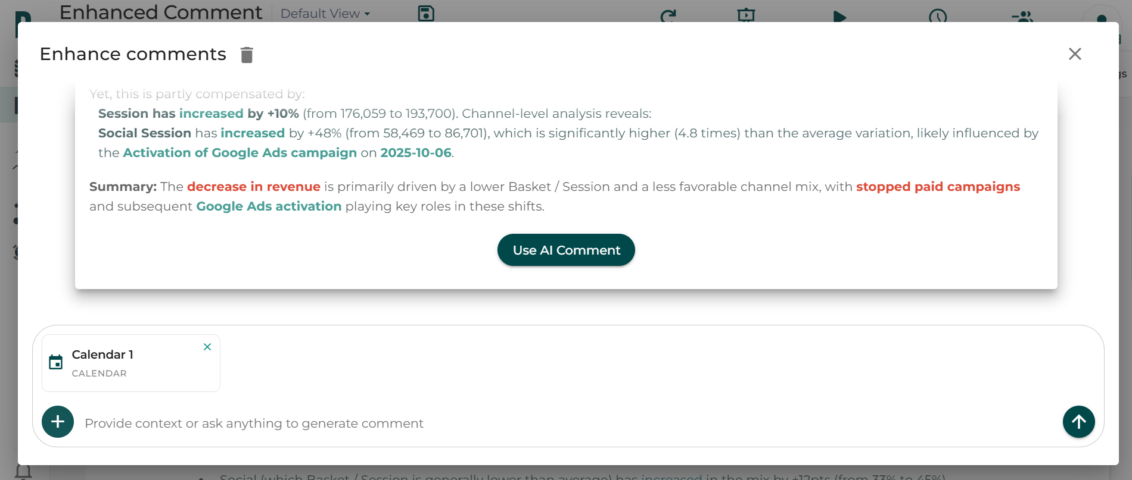Viewport: 1132px width, 480px height.
Task: Open the Default View dropdown
Action: coord(325,14)
